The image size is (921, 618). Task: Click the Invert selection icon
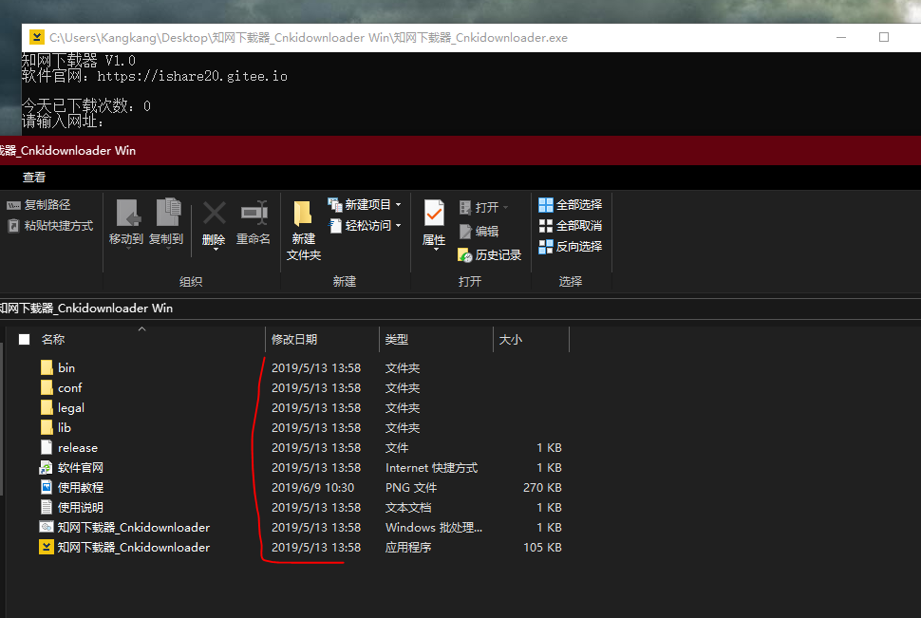[546, 247]
